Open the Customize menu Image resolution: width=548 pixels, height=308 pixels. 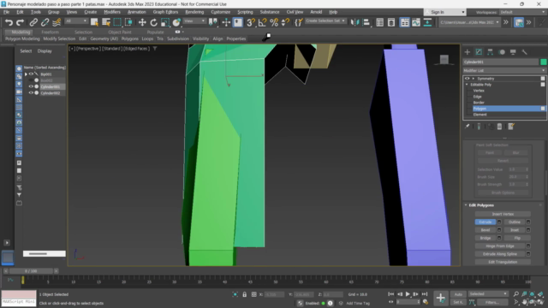tap(221, 12)
